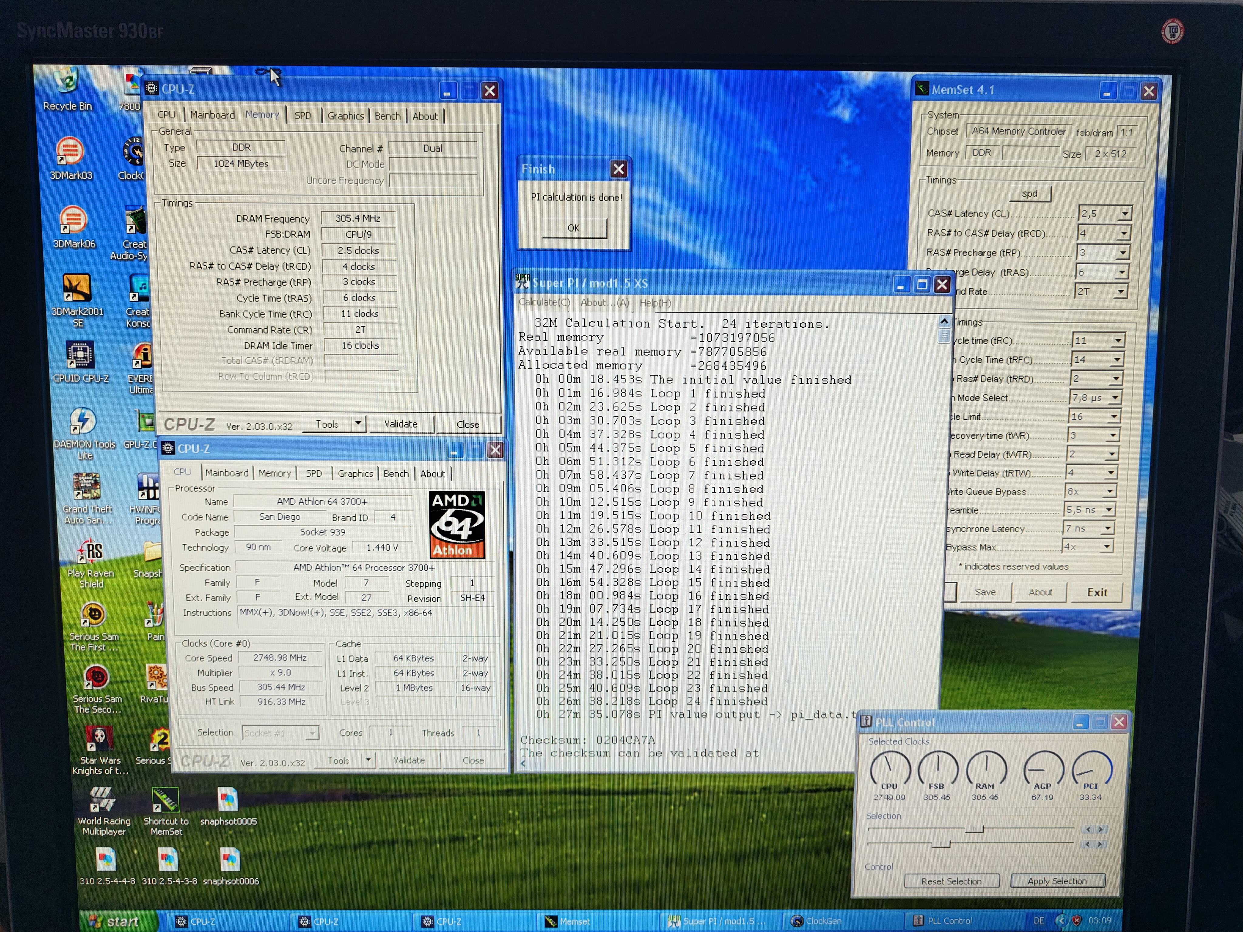Click OK in Finish dialog

tap(573, 228)
